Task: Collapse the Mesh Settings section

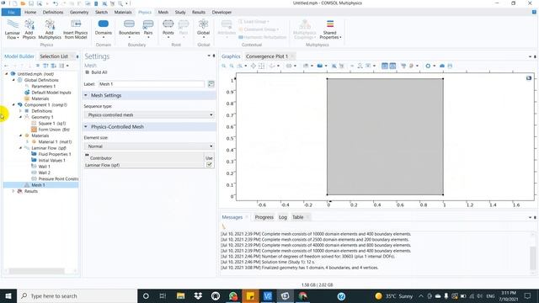Action: (x=86, y=95)
